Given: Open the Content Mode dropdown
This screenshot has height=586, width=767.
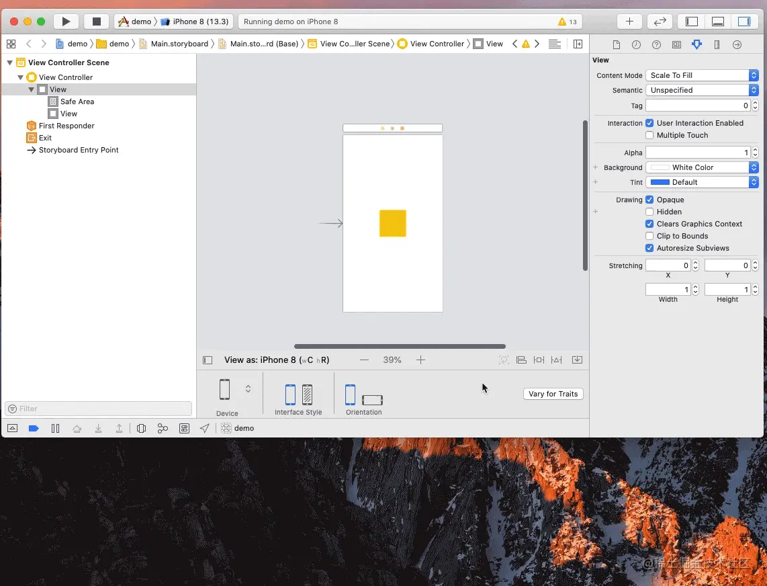Looking at the screenshot, I should tap(702, 75).
